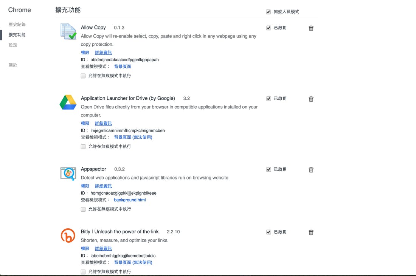
Task: Enable incognito for Application Launcher for Drive
Action: 83,147
